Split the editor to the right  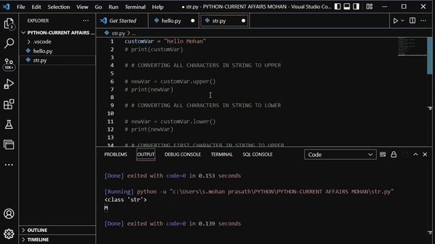[413, 20]
